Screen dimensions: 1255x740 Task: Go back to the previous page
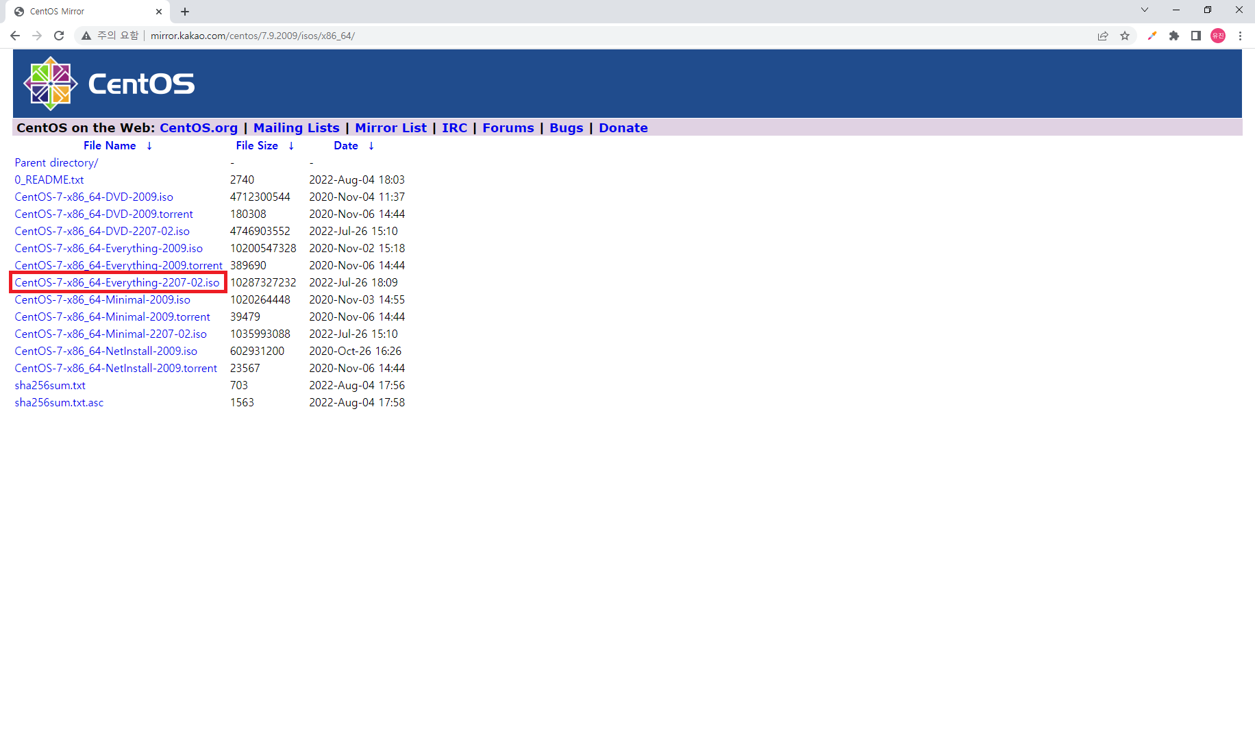click(15, 36)
